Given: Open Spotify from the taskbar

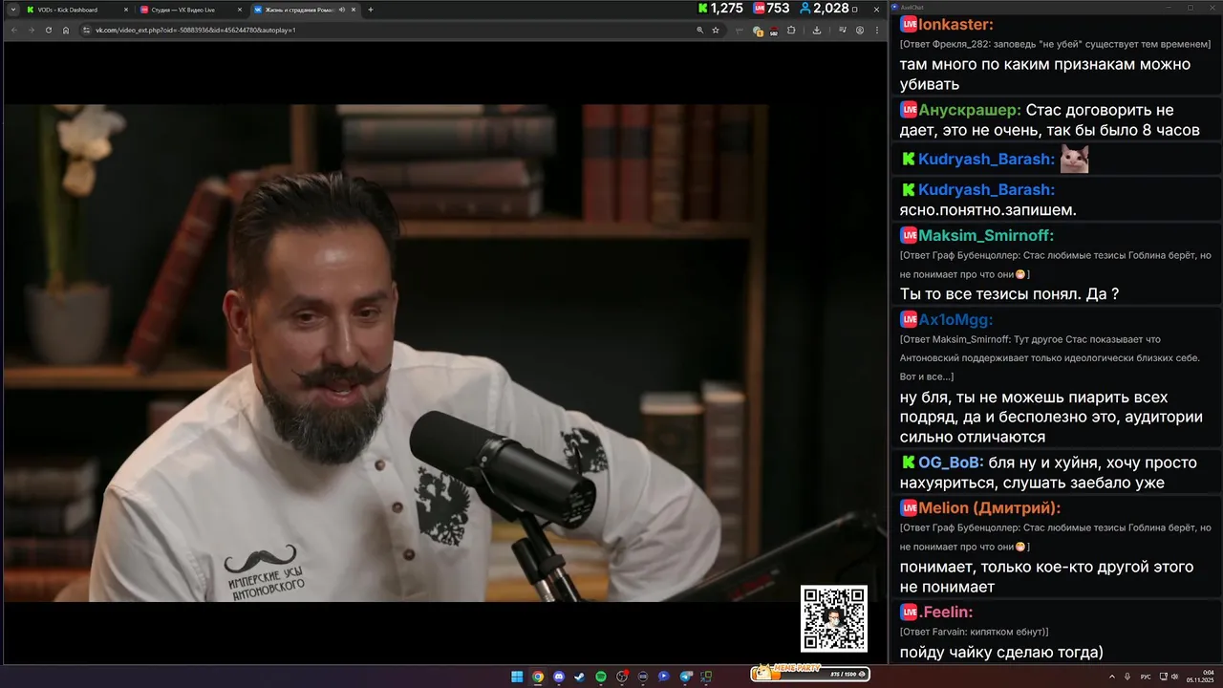Looking at the screenshot, I should (601, 677).
